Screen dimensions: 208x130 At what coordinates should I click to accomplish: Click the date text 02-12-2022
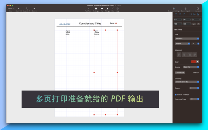(x=65, y=24)
